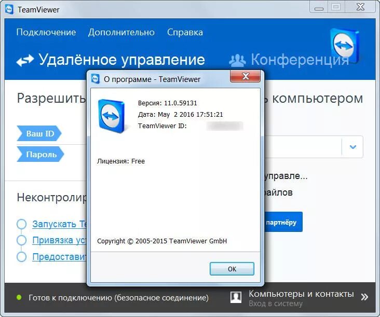Click the contacts avatar icon
The width and height of the screenshot is (380, 317).
pyautogui.click(x=236, y=297)
